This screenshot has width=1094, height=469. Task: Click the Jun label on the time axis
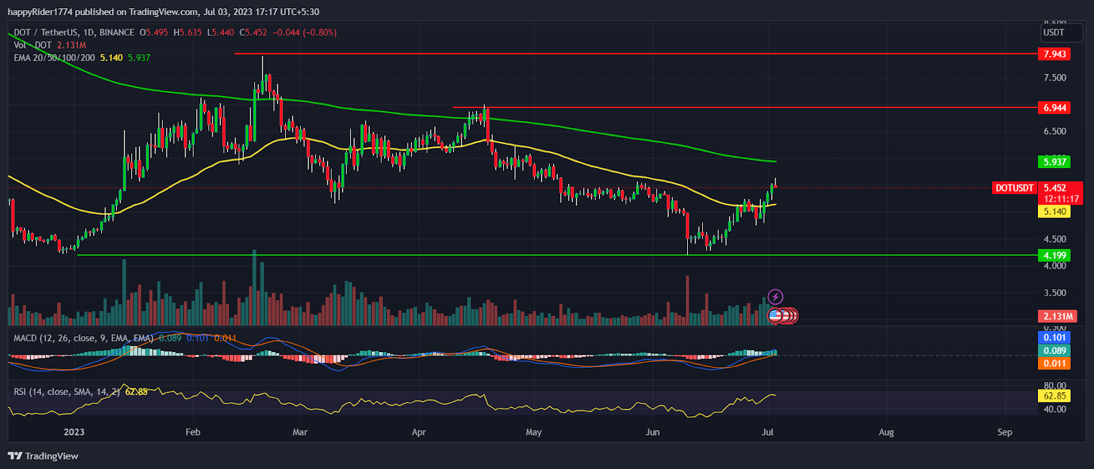click(x=653, y=432)
